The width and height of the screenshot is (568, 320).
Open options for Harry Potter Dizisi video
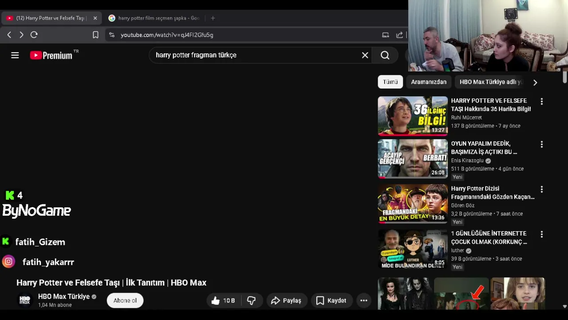tap(541, 189)
